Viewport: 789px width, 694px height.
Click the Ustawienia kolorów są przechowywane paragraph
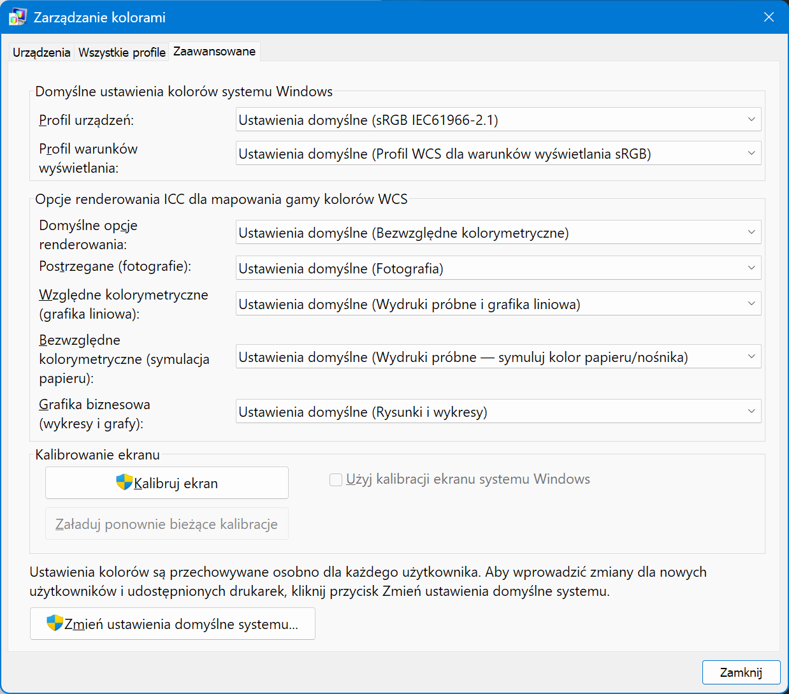(368, 581)
